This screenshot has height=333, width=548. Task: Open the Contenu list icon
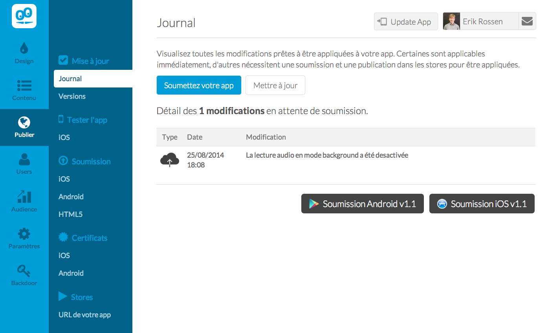[x=24, y=86]
